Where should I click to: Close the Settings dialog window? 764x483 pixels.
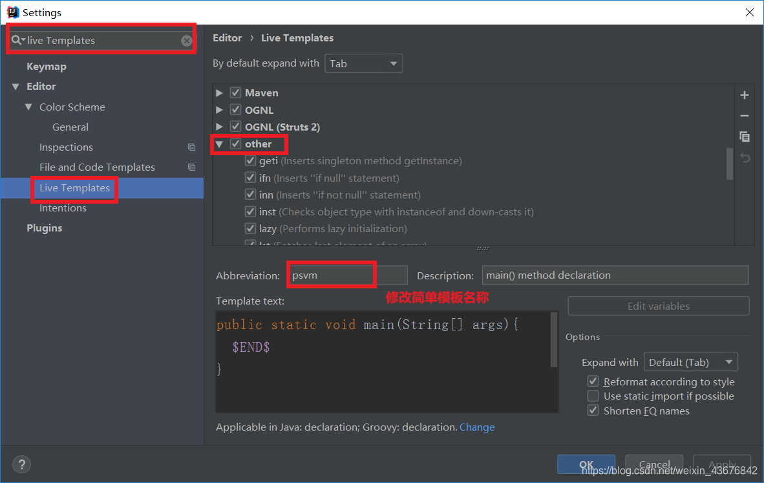(x=749, y=12)
